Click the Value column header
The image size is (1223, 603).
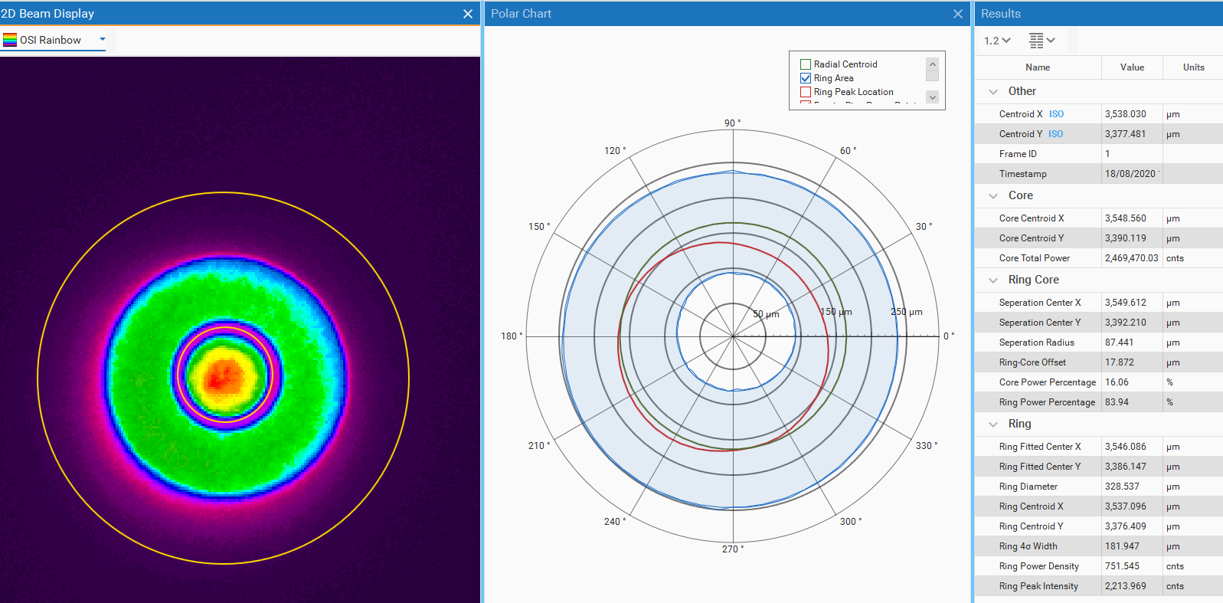point(1132,67)
